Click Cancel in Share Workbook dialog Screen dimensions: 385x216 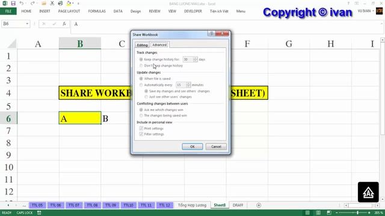click(x=216, y=146)
